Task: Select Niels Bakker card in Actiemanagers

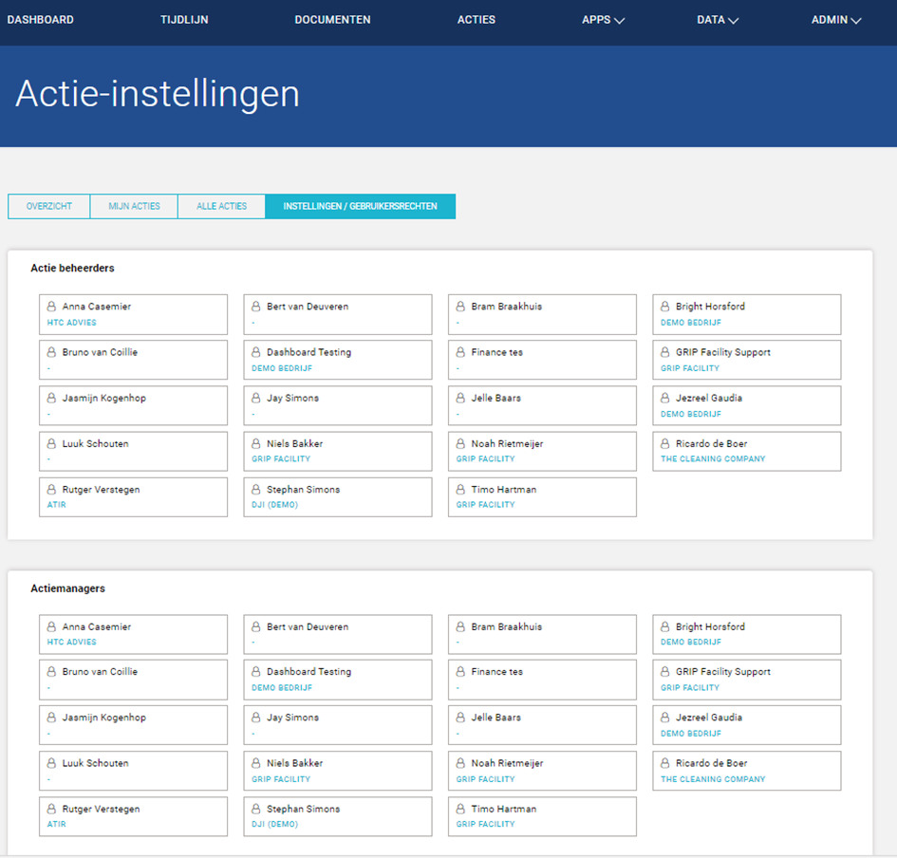Action: pyautogui.click(x=338, y=771)
